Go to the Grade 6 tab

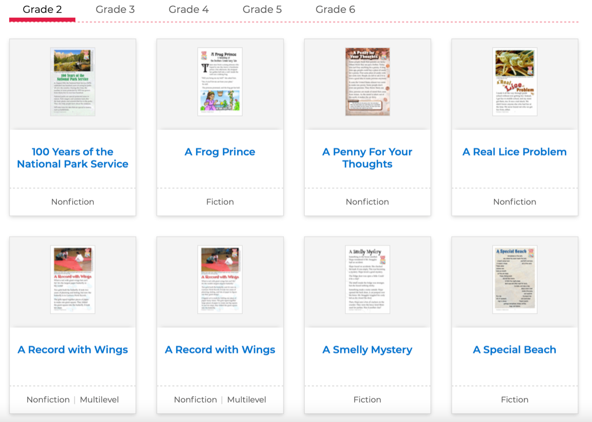pyautogui.click(x=335, y=10)
